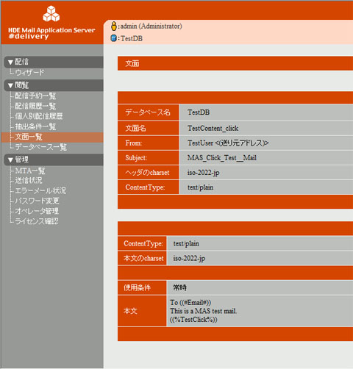Viewport: 353px width, 369px height.
Task: Click the TestUser sender address value
Action: tap(228, 143)
